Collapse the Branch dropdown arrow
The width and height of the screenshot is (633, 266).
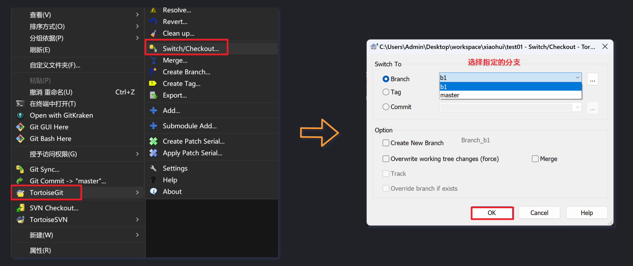tap(577, 77)
